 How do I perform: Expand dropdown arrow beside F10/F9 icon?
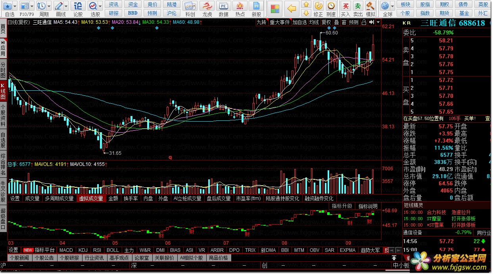coord(31,6)
